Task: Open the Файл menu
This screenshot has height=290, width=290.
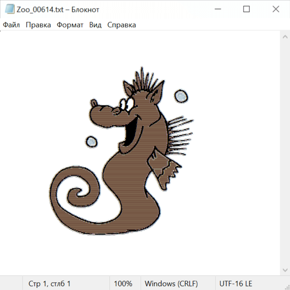Action: click(x=12, y=25)
